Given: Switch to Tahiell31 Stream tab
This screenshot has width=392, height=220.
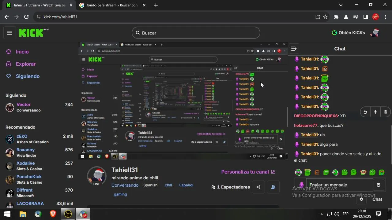Looking at the screenshot, I should [x=39, y=5].
